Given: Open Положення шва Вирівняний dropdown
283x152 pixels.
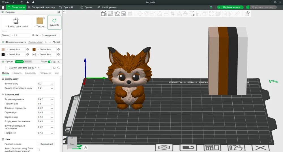Looking at the screenshot, I should pyautogui.click(x=46, y=144).
